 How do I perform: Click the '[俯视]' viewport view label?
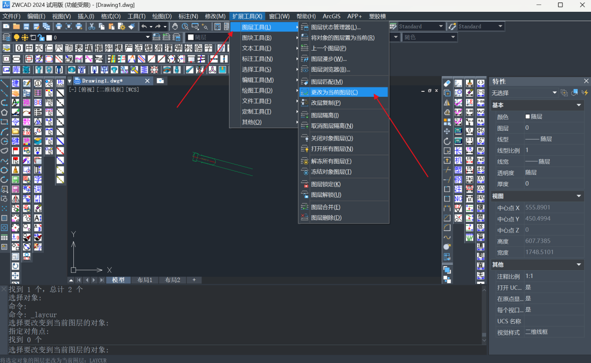87,90
